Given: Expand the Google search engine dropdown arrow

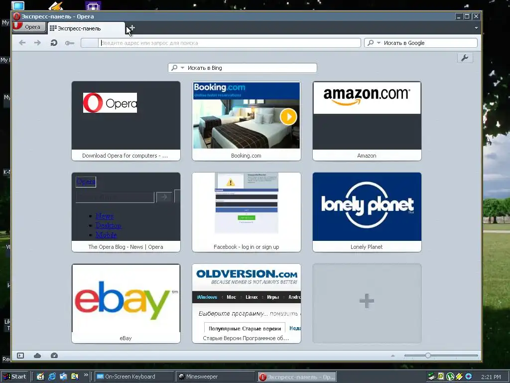Looking at the screenshot, I should 379,43.
